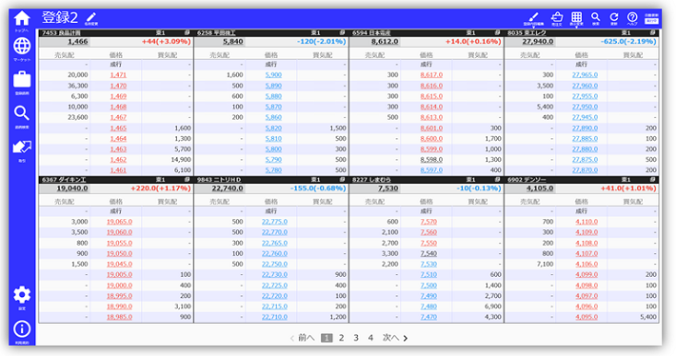The height and width of the screenshot is (356, 676).
Task: Switch to page 2 in pagination
Action: [342, 338]
